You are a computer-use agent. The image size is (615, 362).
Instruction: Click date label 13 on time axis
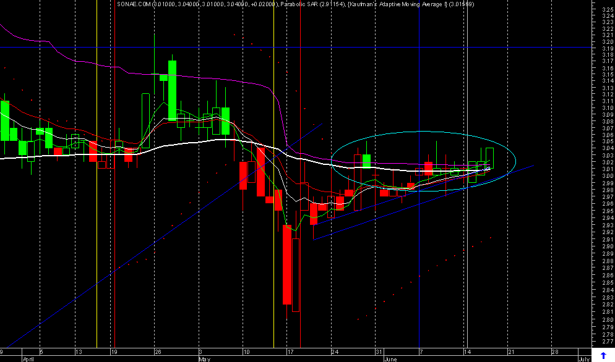pyautogui.click(x=79, y=352)
